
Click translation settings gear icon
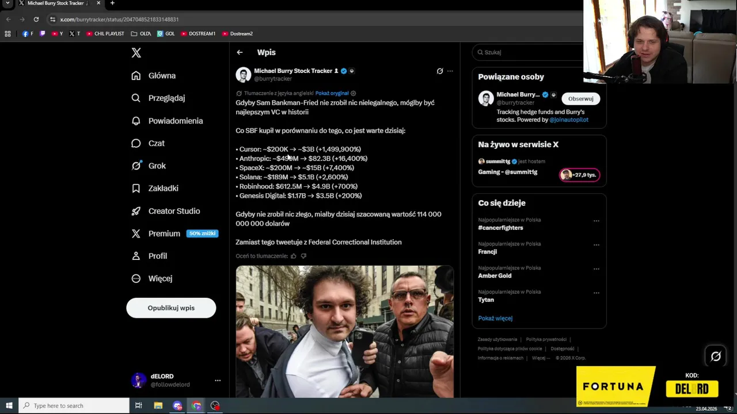[353, 93]
